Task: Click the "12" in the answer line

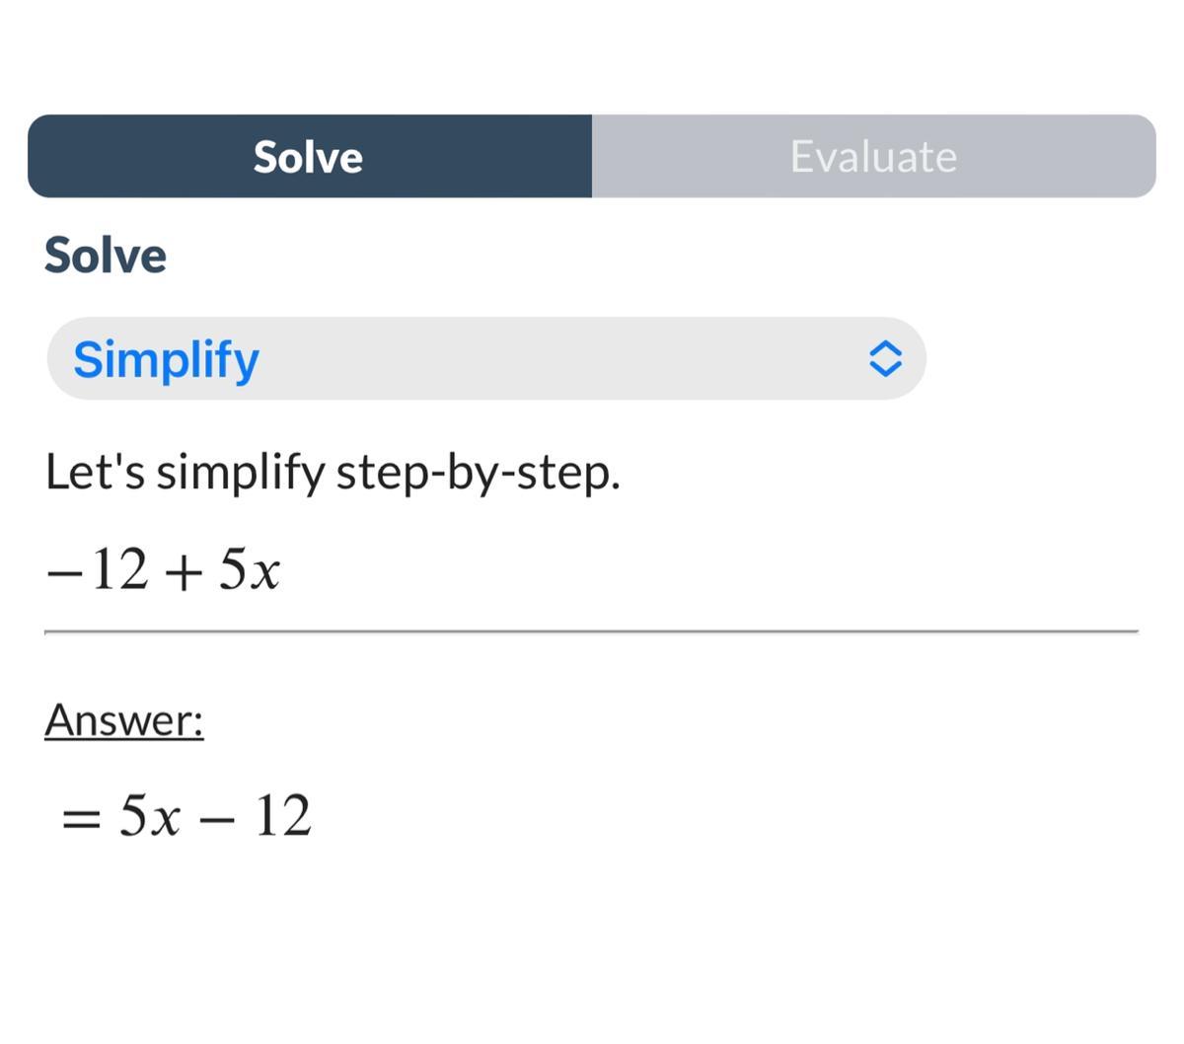Action: (283, 817)
